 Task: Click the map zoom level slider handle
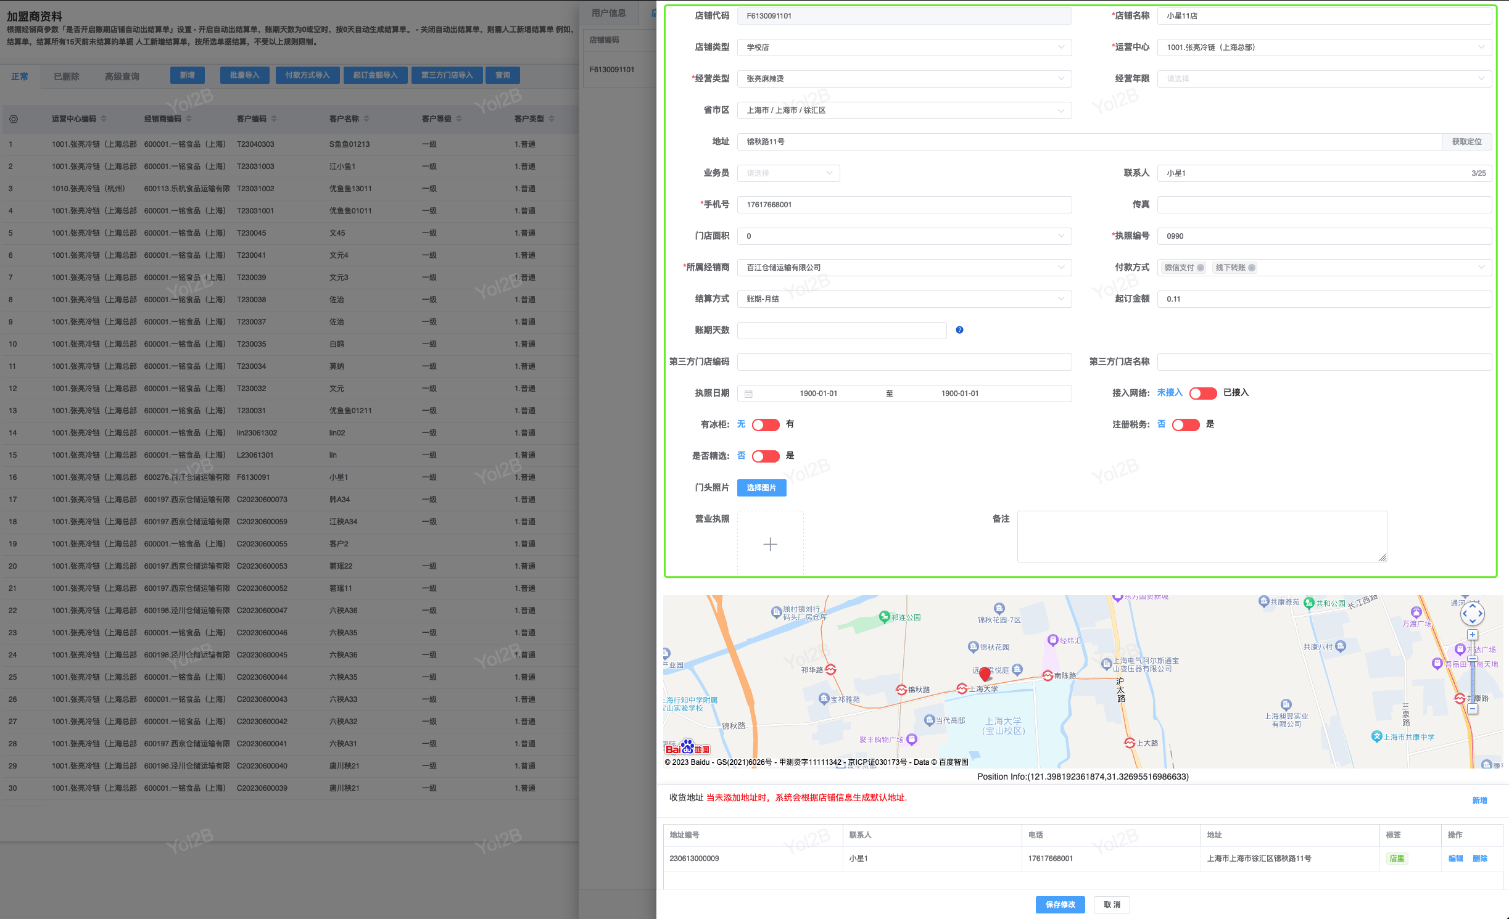1473,659
